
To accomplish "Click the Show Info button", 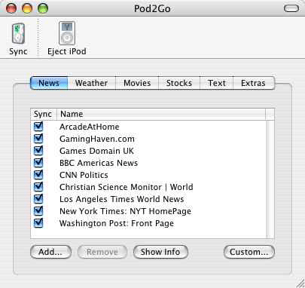I will coord(160,252).
